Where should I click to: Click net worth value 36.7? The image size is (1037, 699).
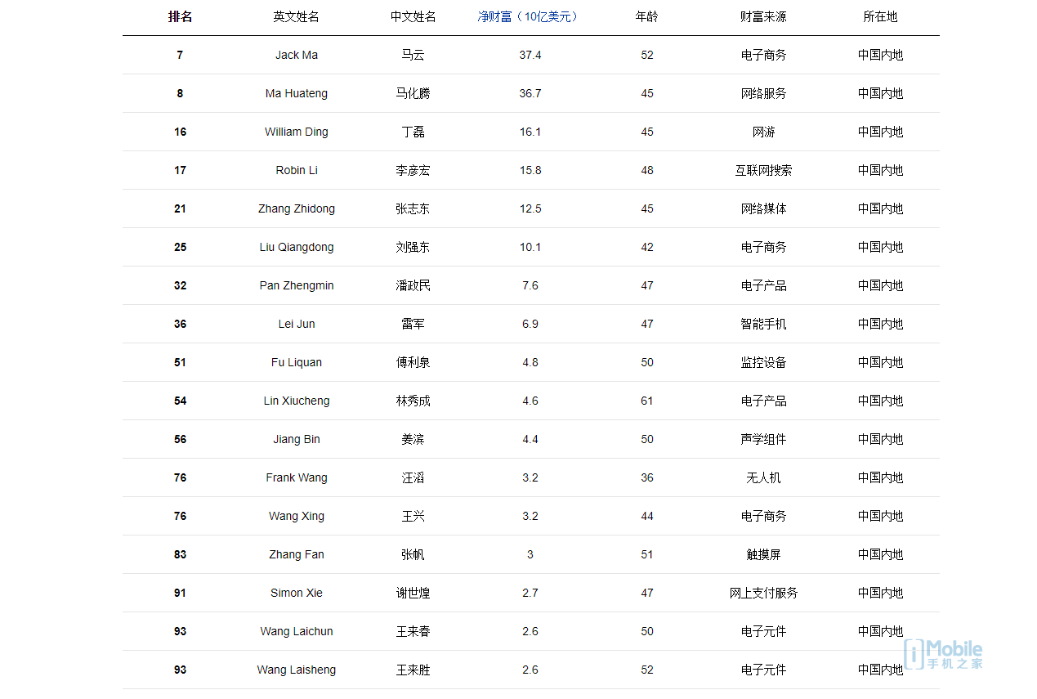click(530, 93)
